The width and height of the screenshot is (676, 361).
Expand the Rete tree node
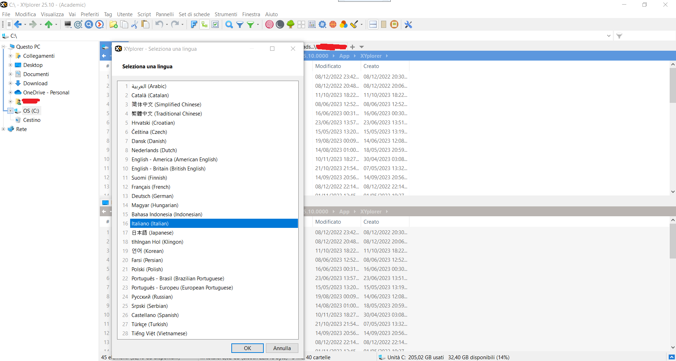[4, 129]
